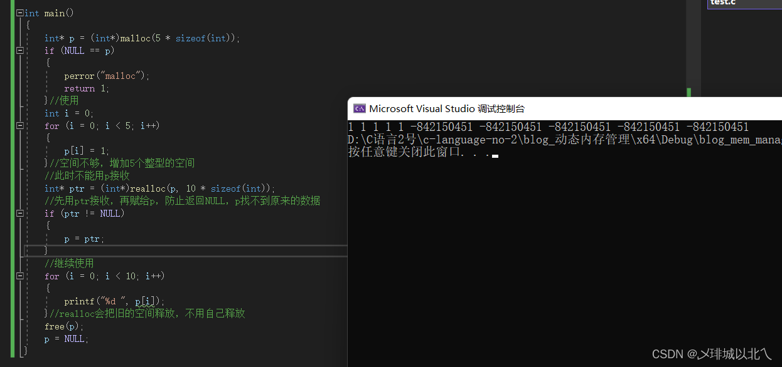
Task: Switch to the test.c tab
Action: (x=723, y=3)
